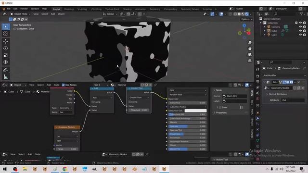Screen dimensions: 308x173
Task: Switch to the Geometry Nodes workspace tab
Action: 190,9
